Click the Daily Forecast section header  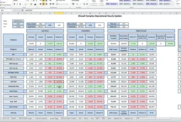tap(141, 31)
